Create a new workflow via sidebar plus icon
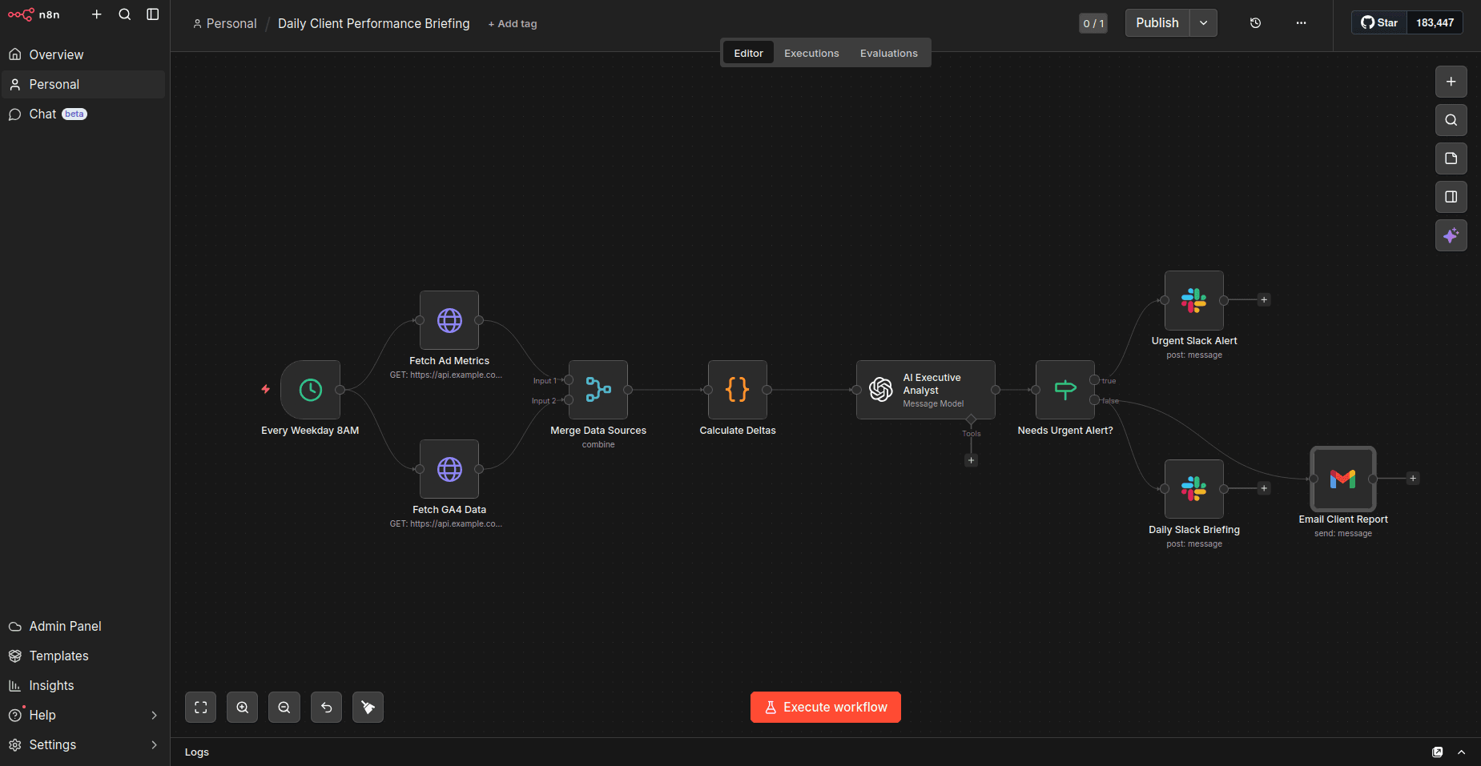Screen dimensions: 1481x766 click(97, 14)
